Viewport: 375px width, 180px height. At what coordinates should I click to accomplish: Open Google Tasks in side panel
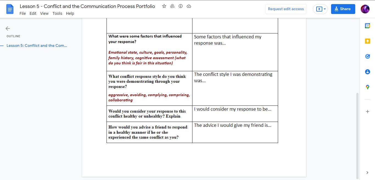pos(367,56)
